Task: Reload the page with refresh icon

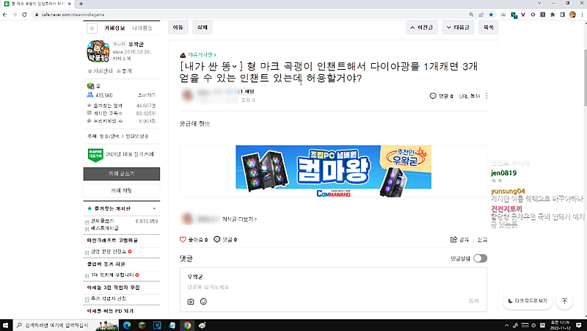Action: tap(24, 15)
